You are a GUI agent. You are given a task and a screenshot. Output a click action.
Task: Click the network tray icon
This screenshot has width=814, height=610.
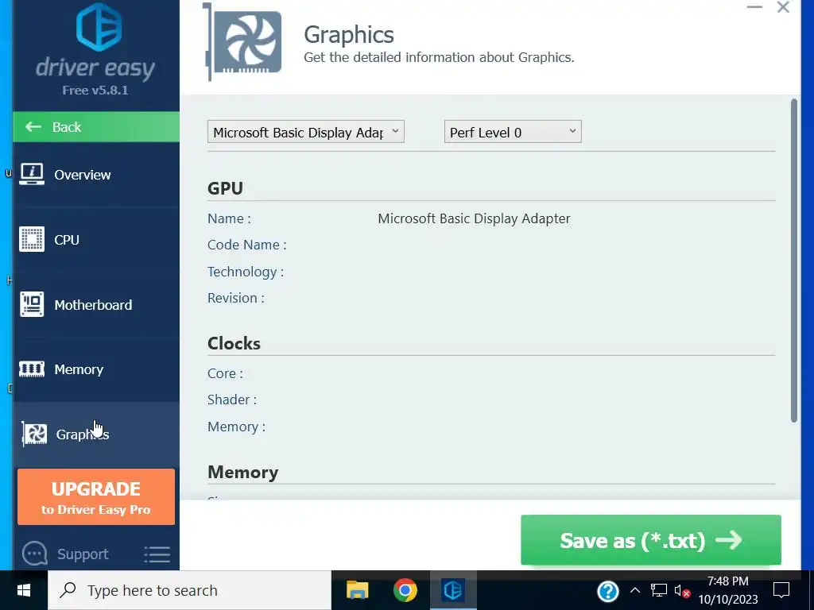(x=659, y=590)
